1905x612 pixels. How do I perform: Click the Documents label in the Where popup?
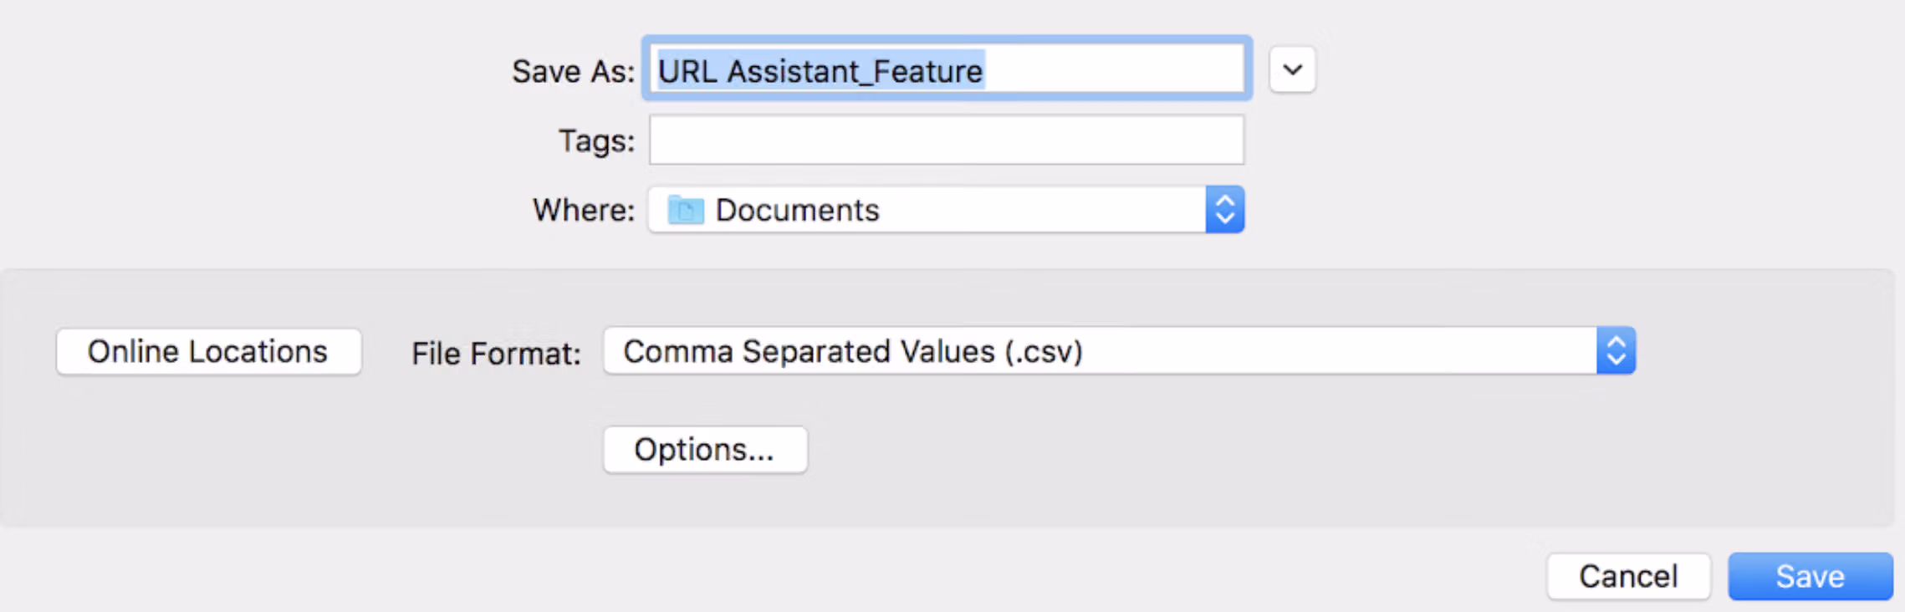(797, 210)
